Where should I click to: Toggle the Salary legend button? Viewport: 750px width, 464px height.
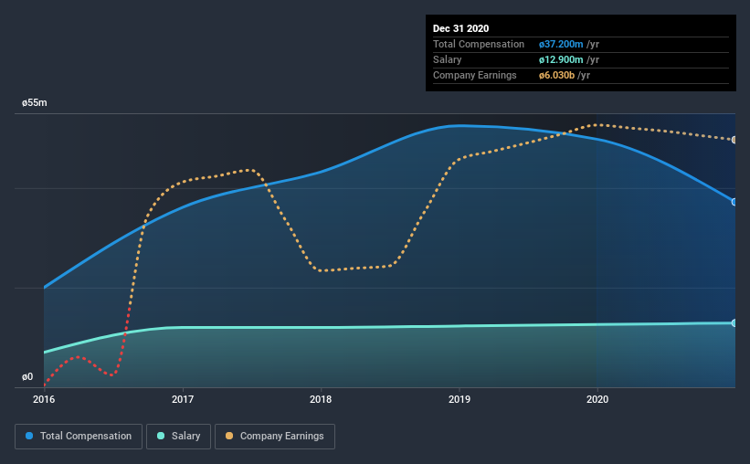(x=178, y=437)
